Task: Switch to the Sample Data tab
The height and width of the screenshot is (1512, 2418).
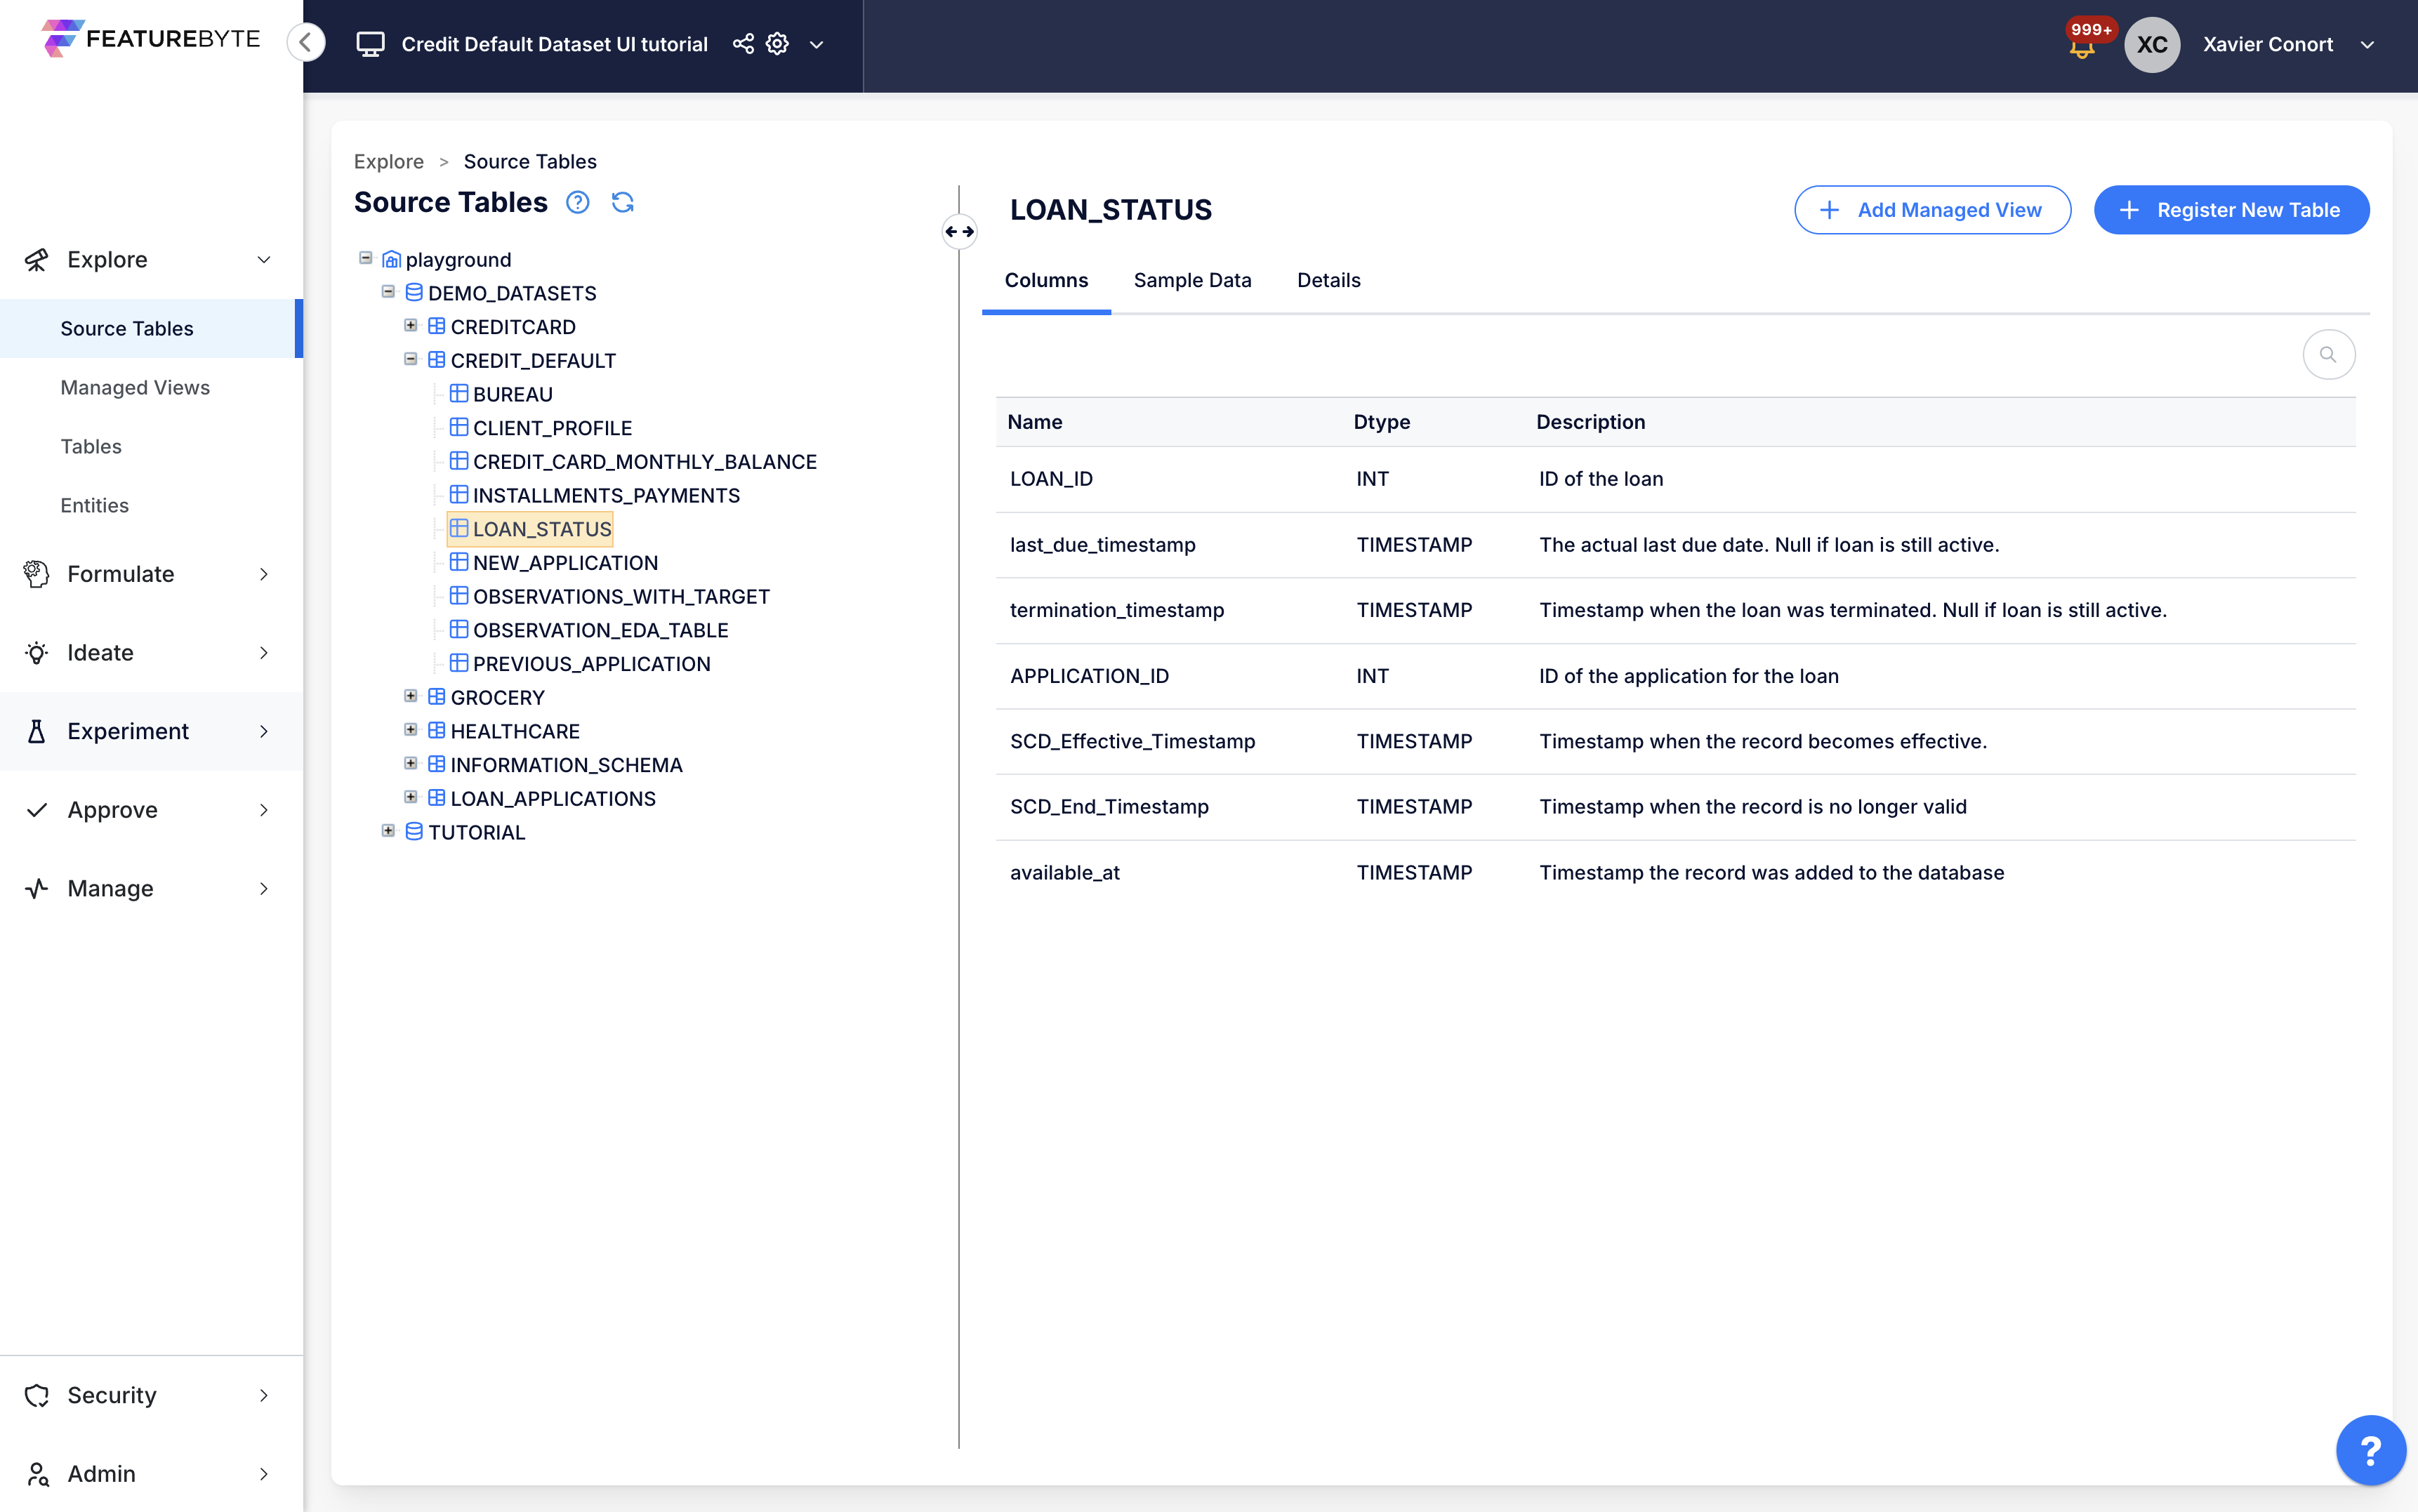Action: point(1192,280)
